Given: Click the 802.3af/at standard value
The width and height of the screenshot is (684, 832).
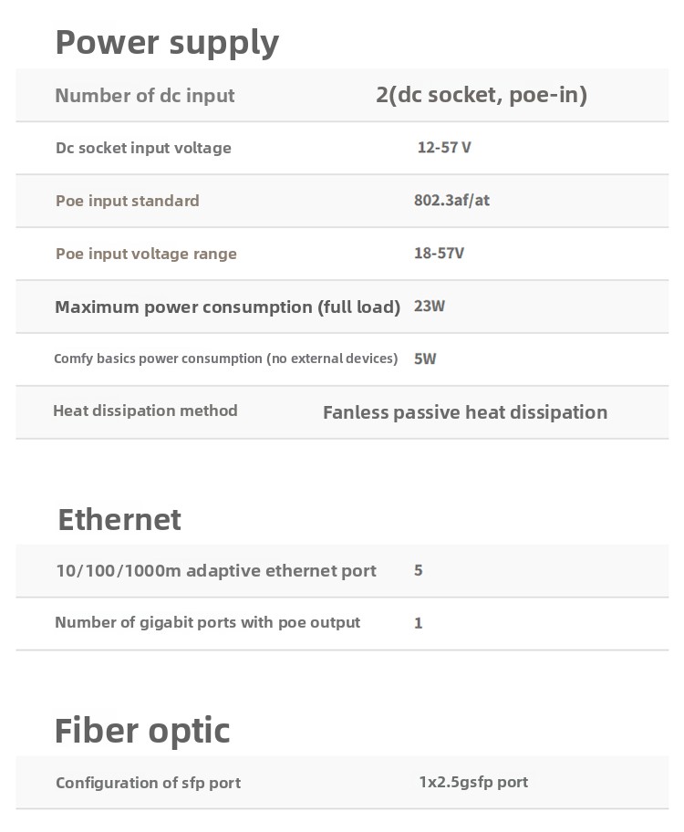Looking at the screenshot, I should (451, 200).
